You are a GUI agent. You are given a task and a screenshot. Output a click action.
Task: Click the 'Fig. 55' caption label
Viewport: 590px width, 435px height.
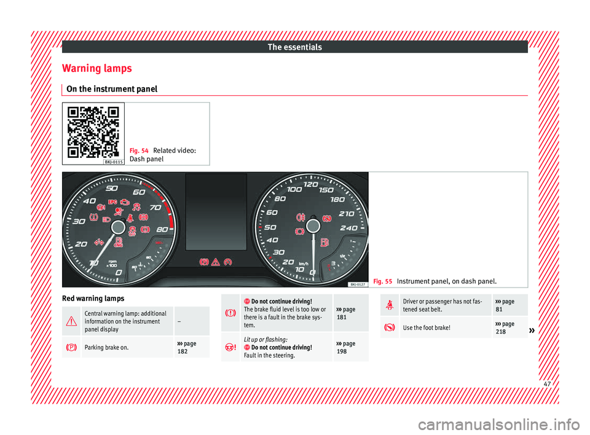383,281
